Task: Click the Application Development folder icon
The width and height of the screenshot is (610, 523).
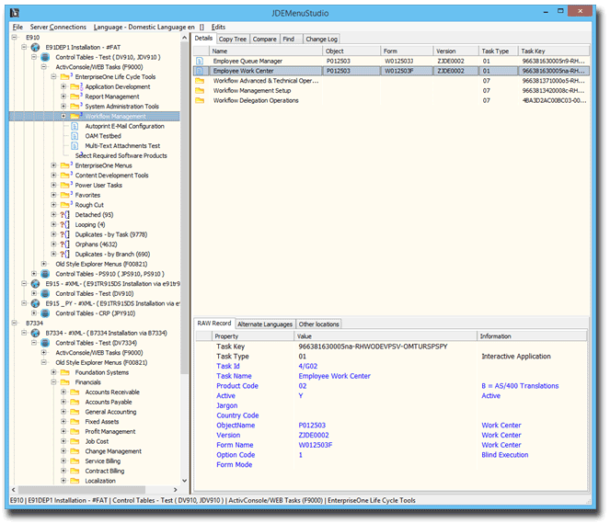Action: click(x=75, y=86)
